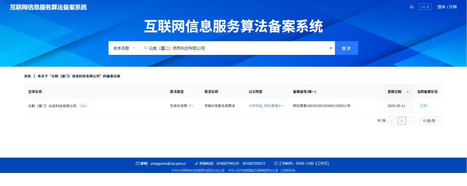Viewport: 467px width, 186px height.
Task: Click the results summary 共有 1 条 text
Action: [72, 76]
